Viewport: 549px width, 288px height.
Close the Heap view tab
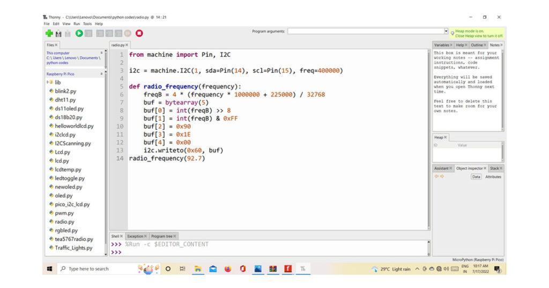point(445,138)
